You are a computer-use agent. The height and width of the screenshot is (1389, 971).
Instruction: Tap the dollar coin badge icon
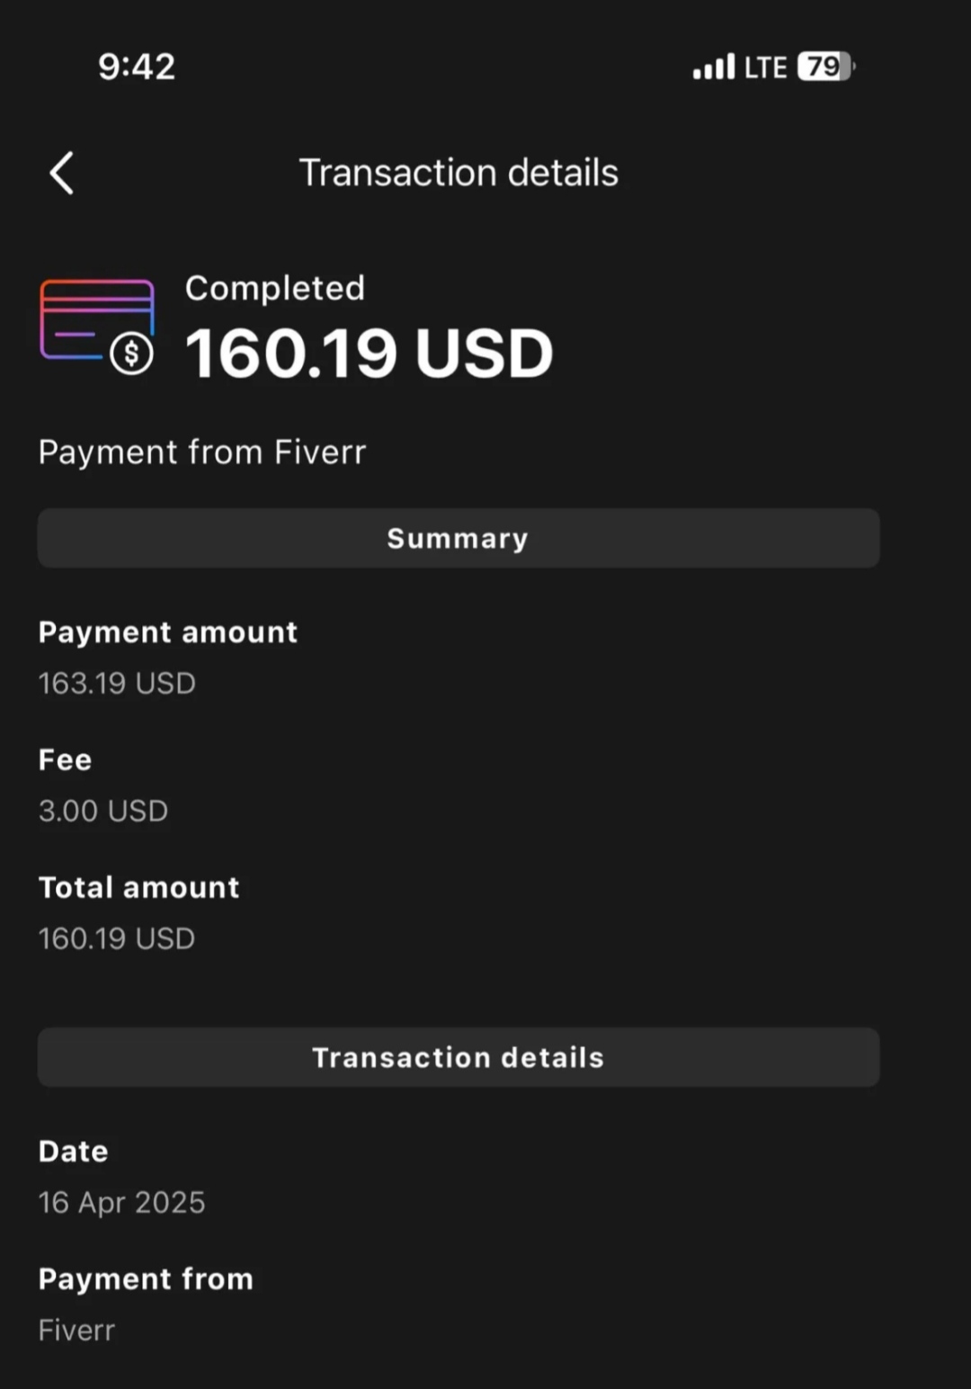click(x=132, y=354)
